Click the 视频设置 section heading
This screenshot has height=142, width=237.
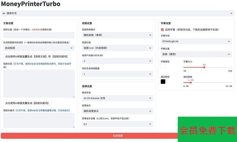[x=87, y=23]
